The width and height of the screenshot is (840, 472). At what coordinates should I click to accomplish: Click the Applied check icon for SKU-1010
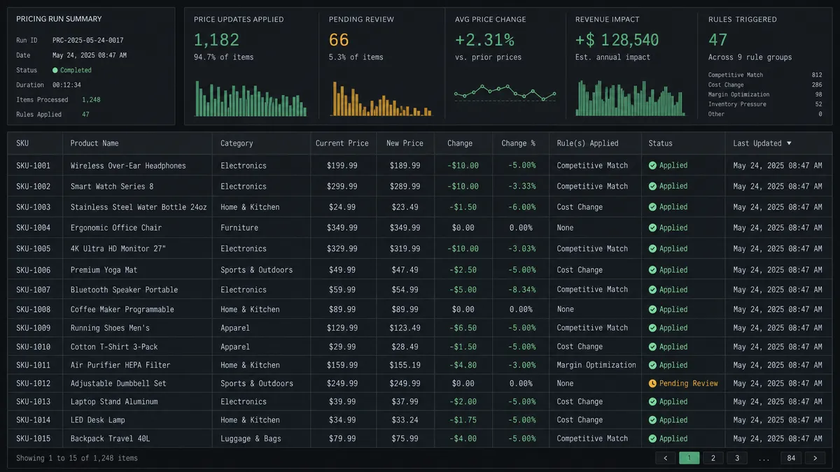pos(652,347)
